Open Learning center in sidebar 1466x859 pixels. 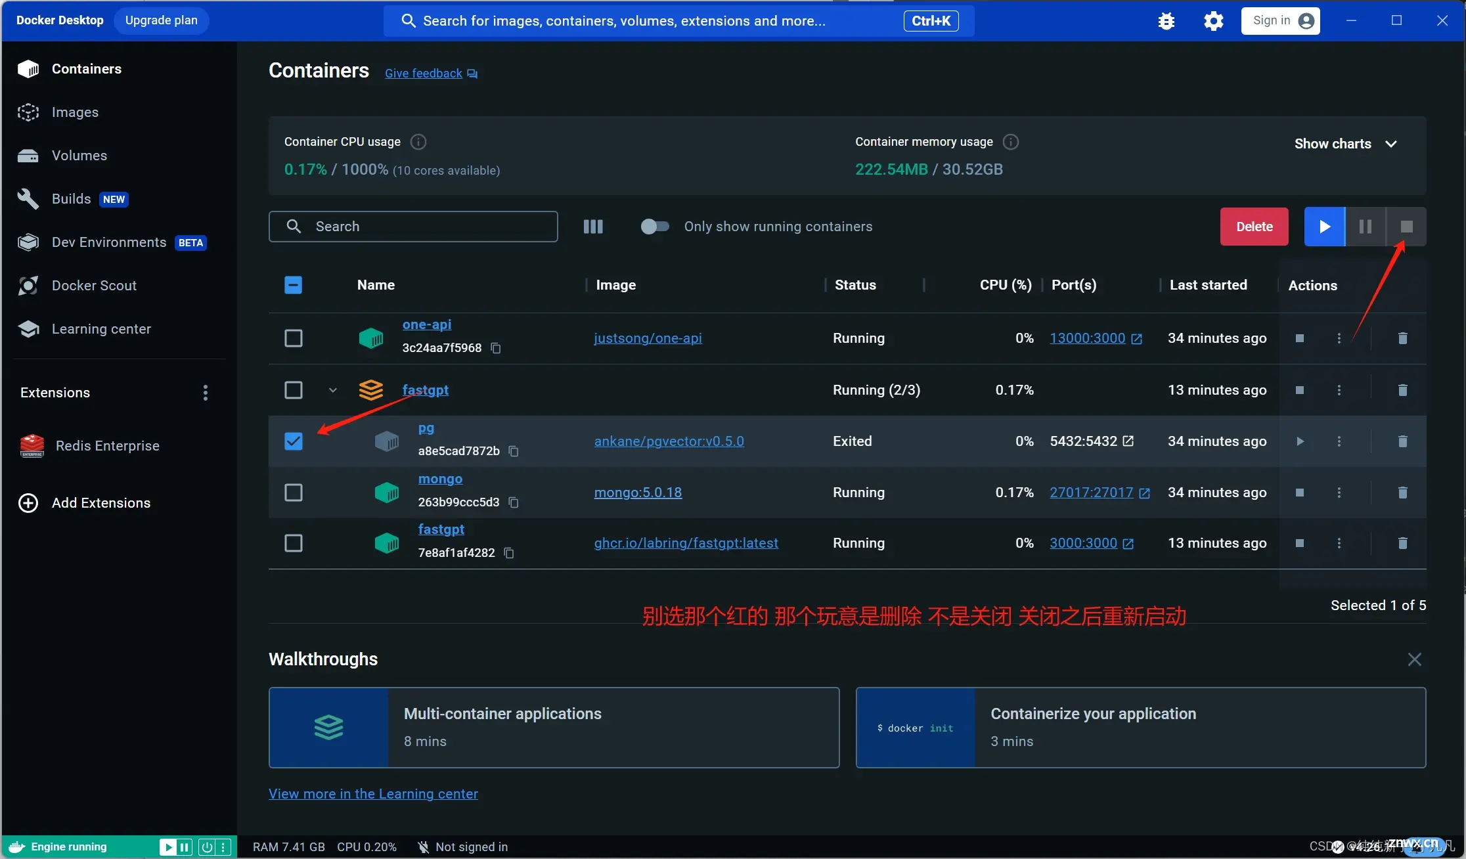click(118, 329)
